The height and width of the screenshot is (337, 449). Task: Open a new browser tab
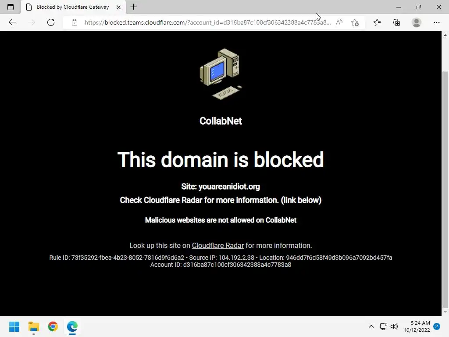[133, 7]
